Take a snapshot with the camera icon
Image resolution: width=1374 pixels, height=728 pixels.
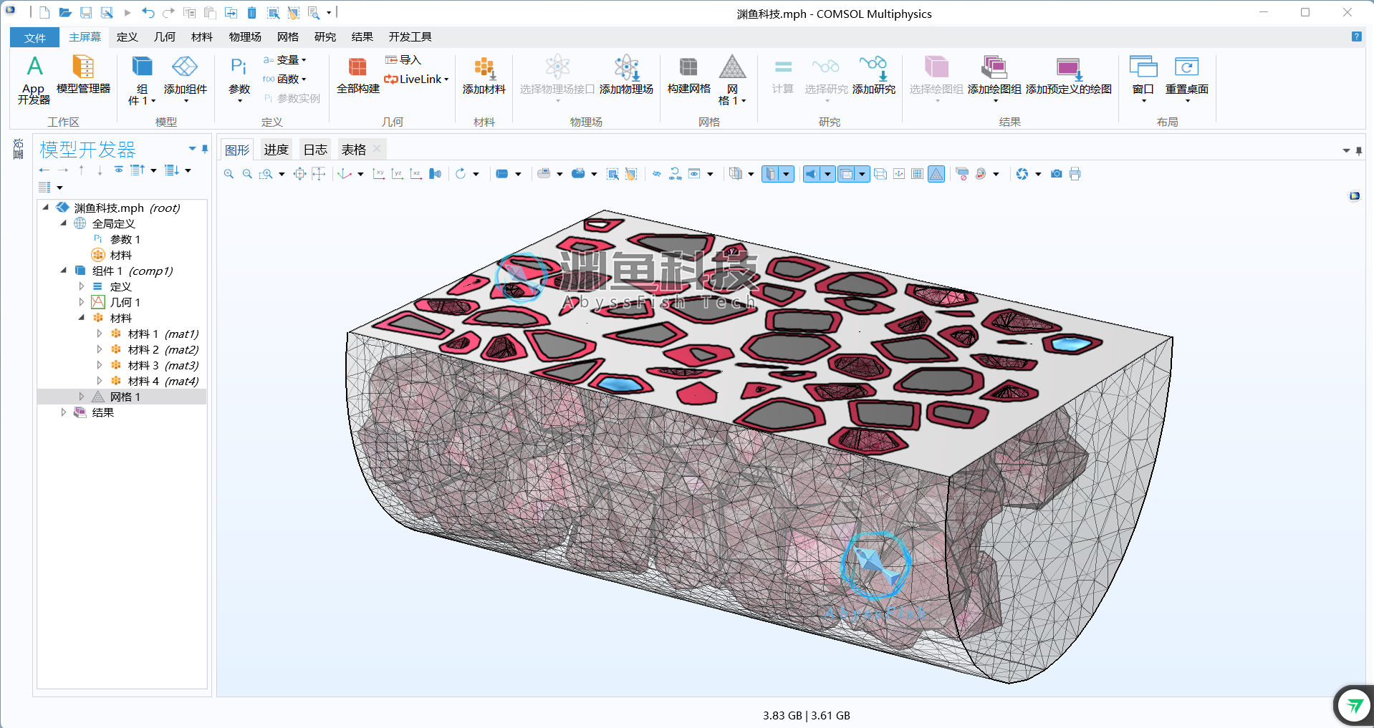1056,174
